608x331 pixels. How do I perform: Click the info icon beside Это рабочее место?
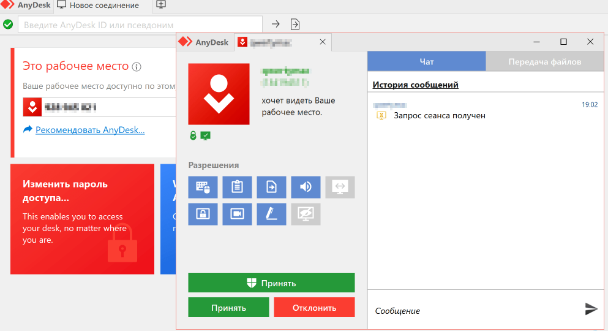click(x=137, y=67)
